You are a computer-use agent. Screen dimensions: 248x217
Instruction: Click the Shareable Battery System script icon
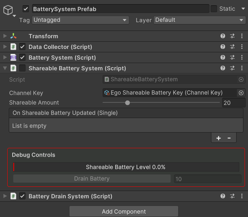click(13, 68)
